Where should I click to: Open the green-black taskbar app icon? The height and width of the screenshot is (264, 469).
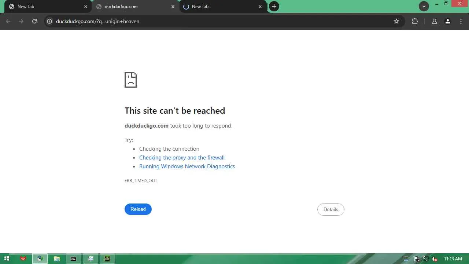click(x=107, y=258)
